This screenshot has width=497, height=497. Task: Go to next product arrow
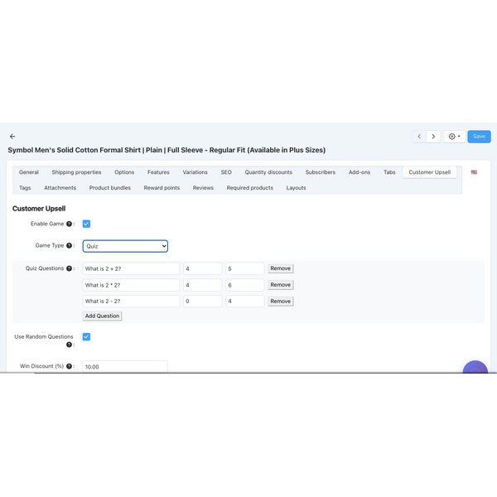[x=433, y=137]
